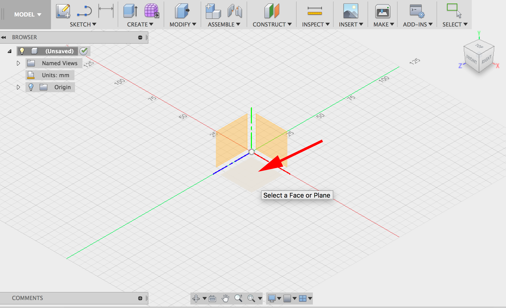Open the MODIFY menu

183,24
